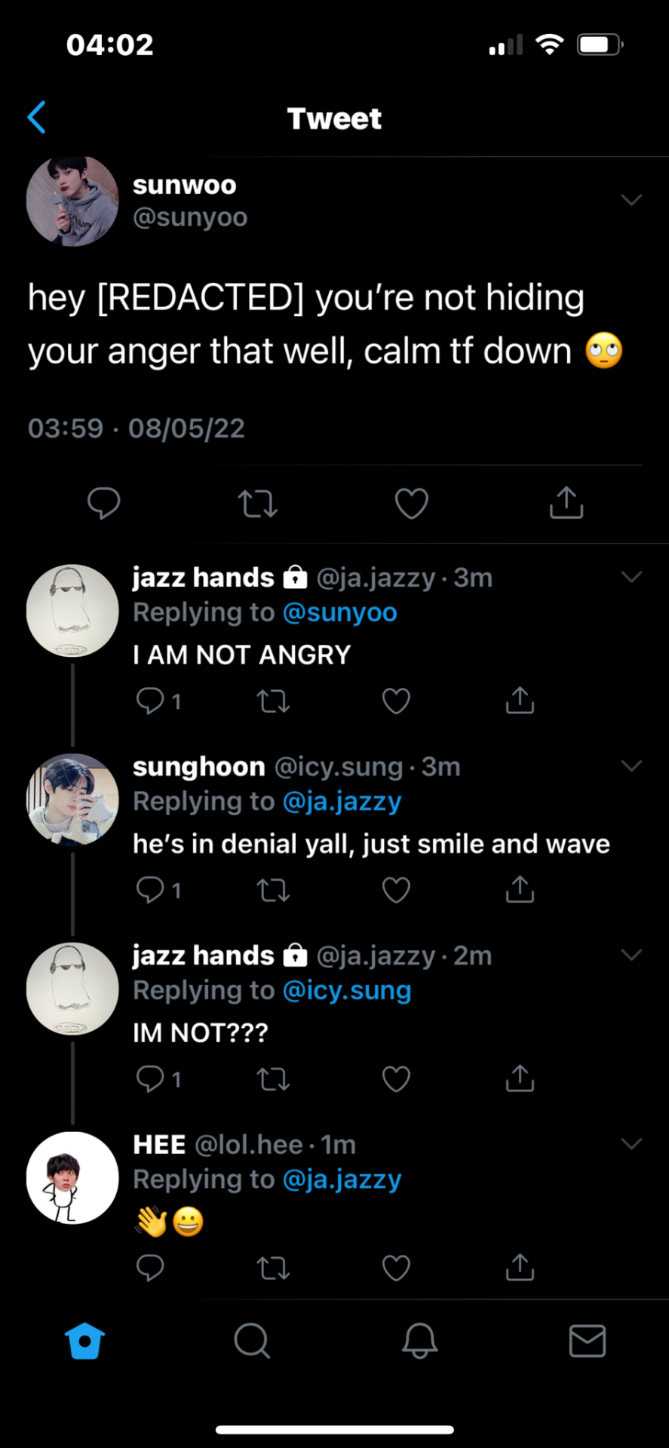Retweet sunwoo's main tweet
This screenshot has width=669, height=1448.
(x=258, y=503)
